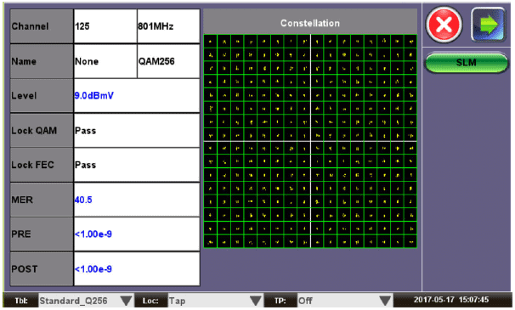Click the Constellation title header
The image size is (515, 310).
tap(310, 23)
